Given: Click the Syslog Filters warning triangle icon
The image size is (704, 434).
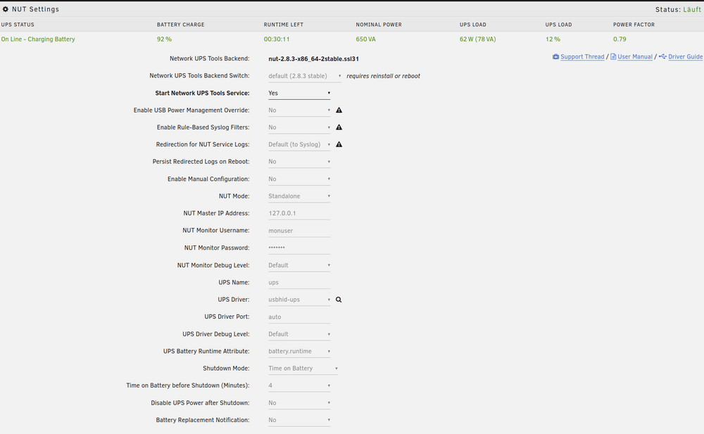Looking at the screenshot, I should (339, 127).
